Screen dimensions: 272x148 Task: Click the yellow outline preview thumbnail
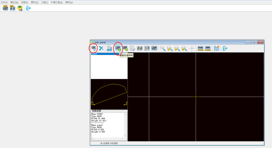[x=109, y=94]
